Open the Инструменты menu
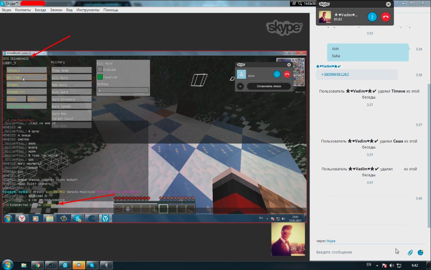This screenshot has height=270, width=431. click(88, 10)
